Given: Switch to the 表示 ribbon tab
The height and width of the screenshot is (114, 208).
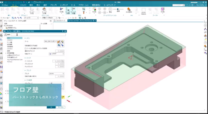Looking at the screenshot, I should [x=38, y=5].
